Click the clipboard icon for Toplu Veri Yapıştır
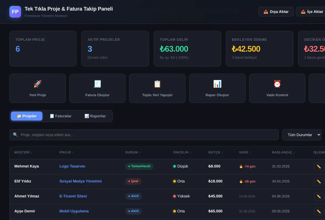 tap(157, 84)
